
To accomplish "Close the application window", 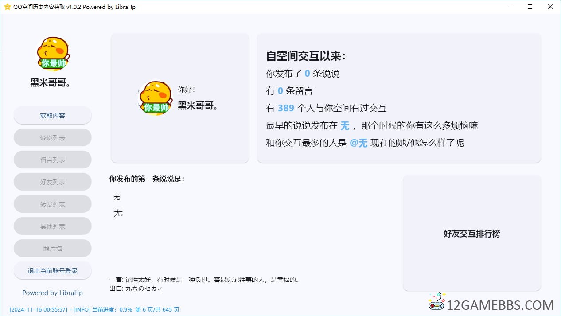I will coord(550,7).
